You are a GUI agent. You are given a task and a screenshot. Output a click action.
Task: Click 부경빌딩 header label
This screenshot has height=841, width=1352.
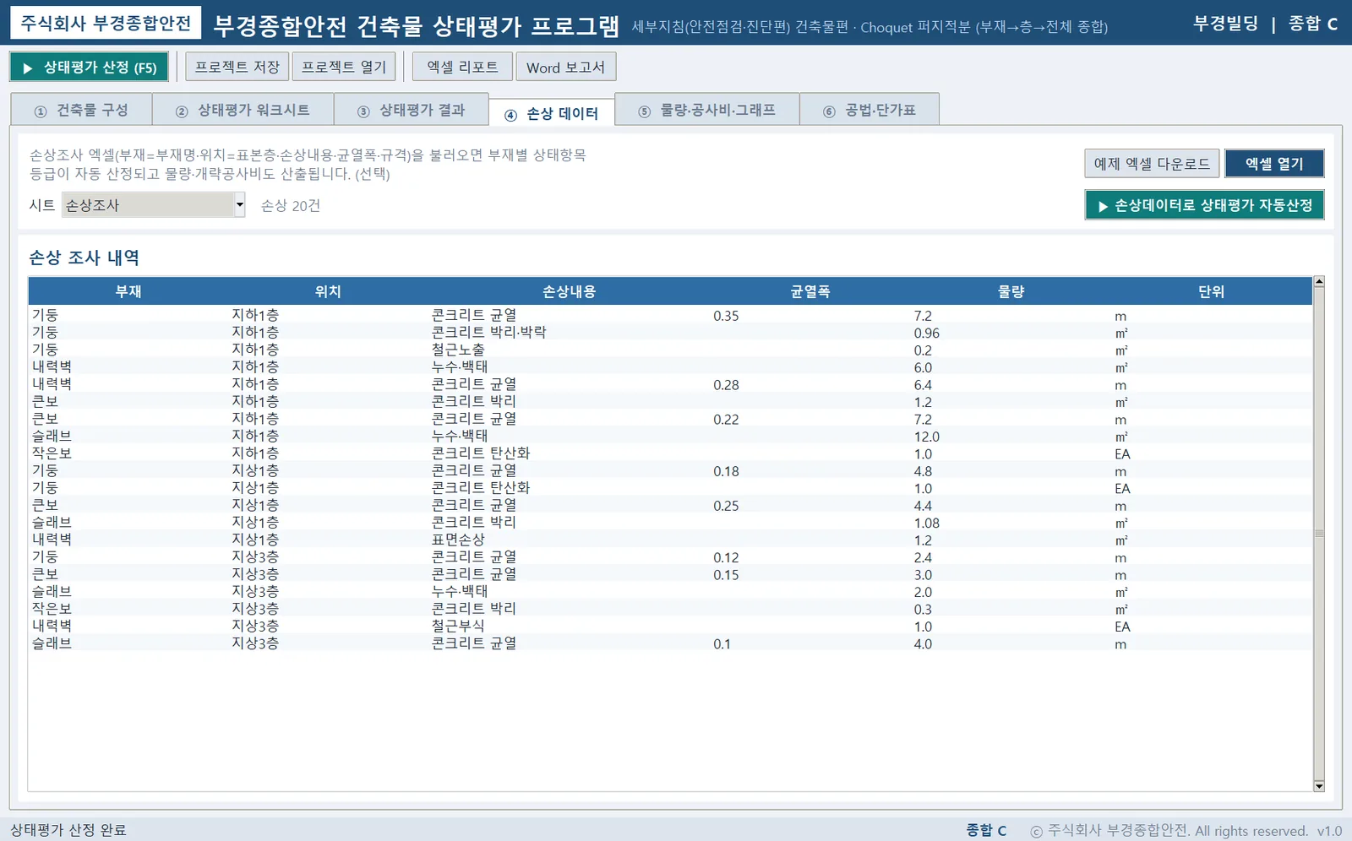click(x=1225, y=24)
